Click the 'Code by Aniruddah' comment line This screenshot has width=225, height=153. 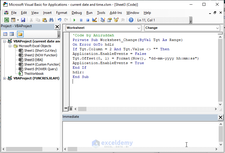[x=93, y=35]
